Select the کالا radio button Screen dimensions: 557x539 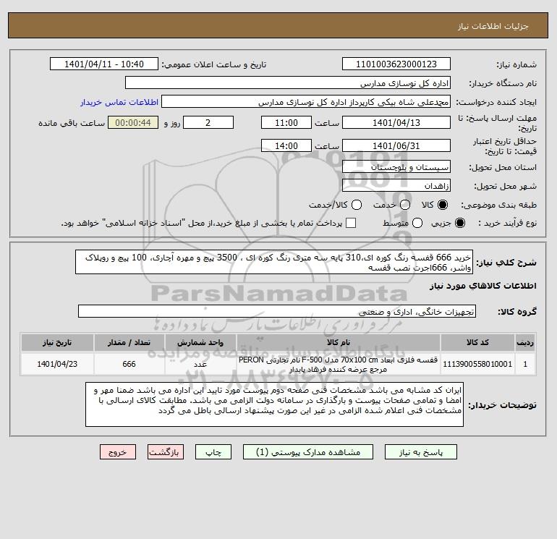coord(443,205)
